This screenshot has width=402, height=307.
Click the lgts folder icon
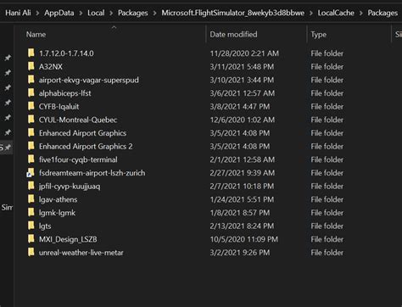tap(31, 226)
